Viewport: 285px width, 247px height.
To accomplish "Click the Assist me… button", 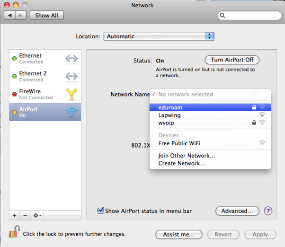I will (178, 234).
